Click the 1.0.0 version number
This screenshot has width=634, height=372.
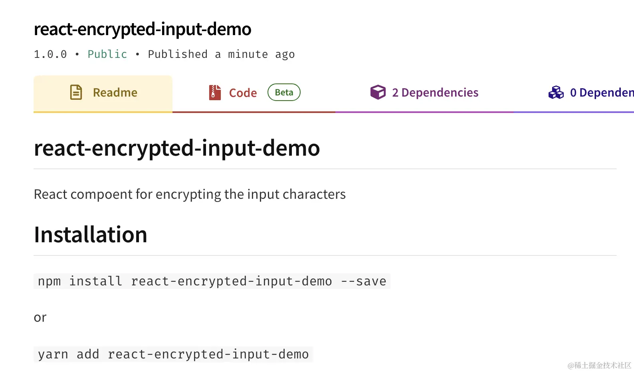[50, 54]
